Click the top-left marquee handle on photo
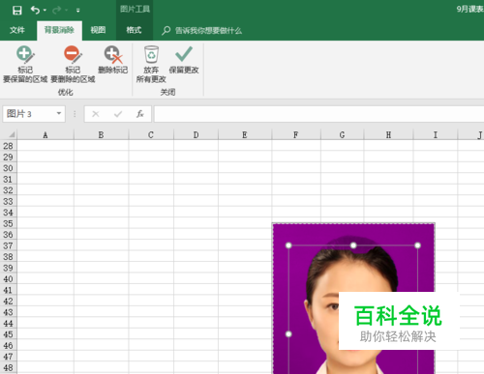This screenshot has height=374, width=484. coord(288,245)
